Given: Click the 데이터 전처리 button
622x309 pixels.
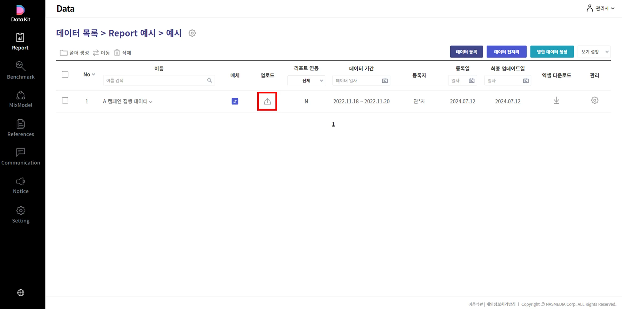Looking at the screenshot, I should (506, 52).
